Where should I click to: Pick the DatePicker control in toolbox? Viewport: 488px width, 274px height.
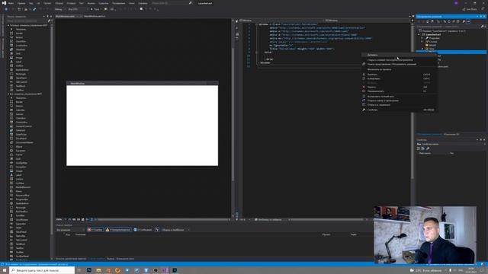[x=21, y=134]
